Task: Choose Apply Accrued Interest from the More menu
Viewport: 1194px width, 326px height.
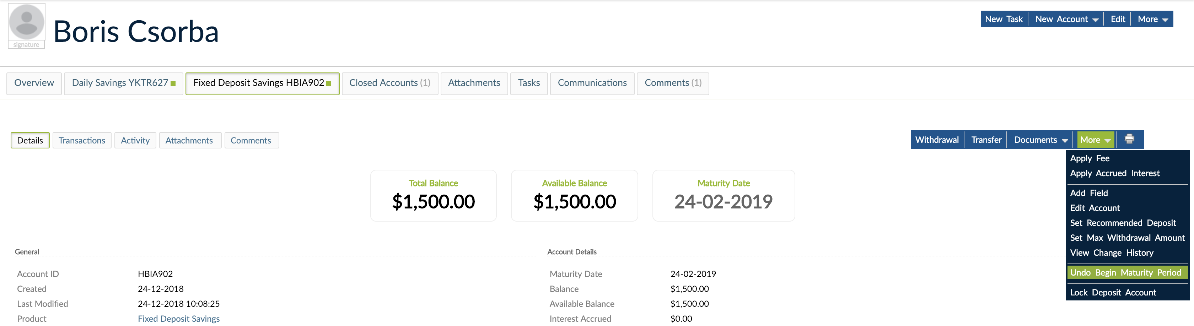Action: (1115, 173)
